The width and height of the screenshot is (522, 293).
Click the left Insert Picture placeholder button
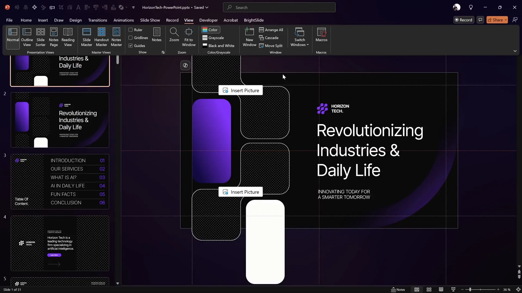point(241,90)
